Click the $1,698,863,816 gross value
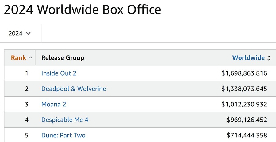This screenshot has height=142, width=276. pos(244,73)
